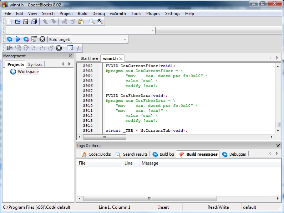This screenshot has width=284, height=213.
Task: Click the editor vertical scrollbar thumb
Action: click(x=278, y=124)
